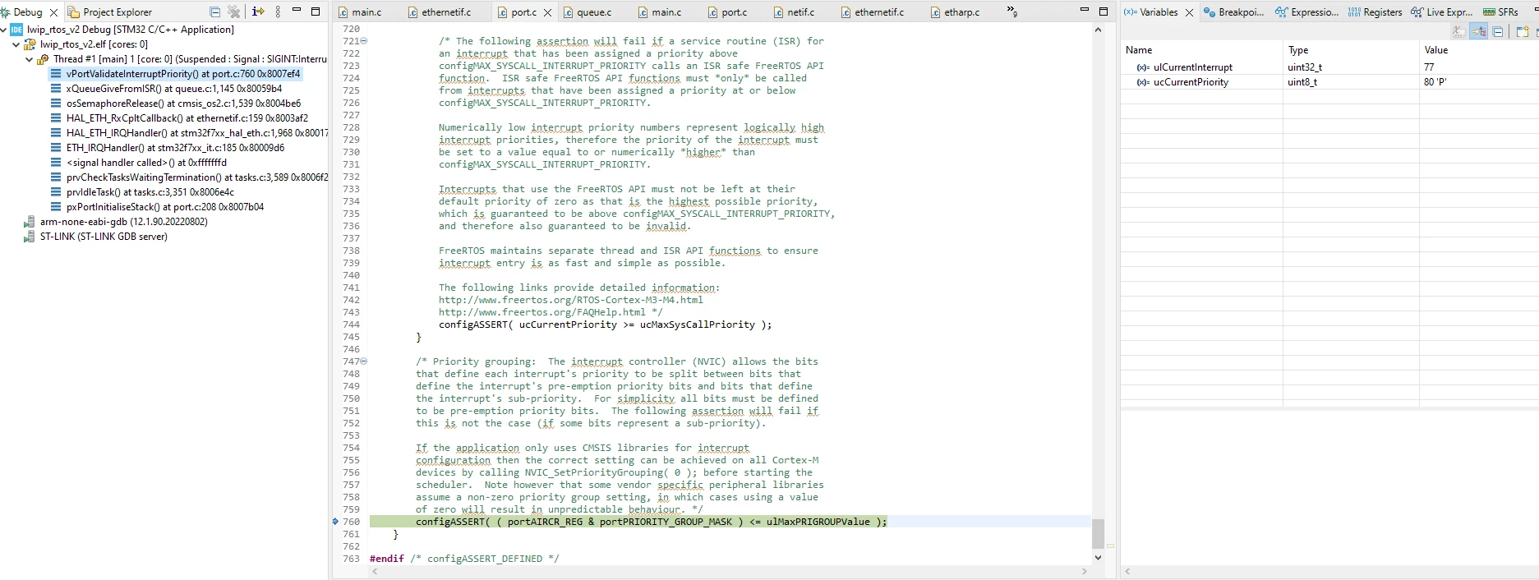Screen dimensions: 1539x580
Task: Close the active port.c editor tab
Action: click(x=548, y=12)
